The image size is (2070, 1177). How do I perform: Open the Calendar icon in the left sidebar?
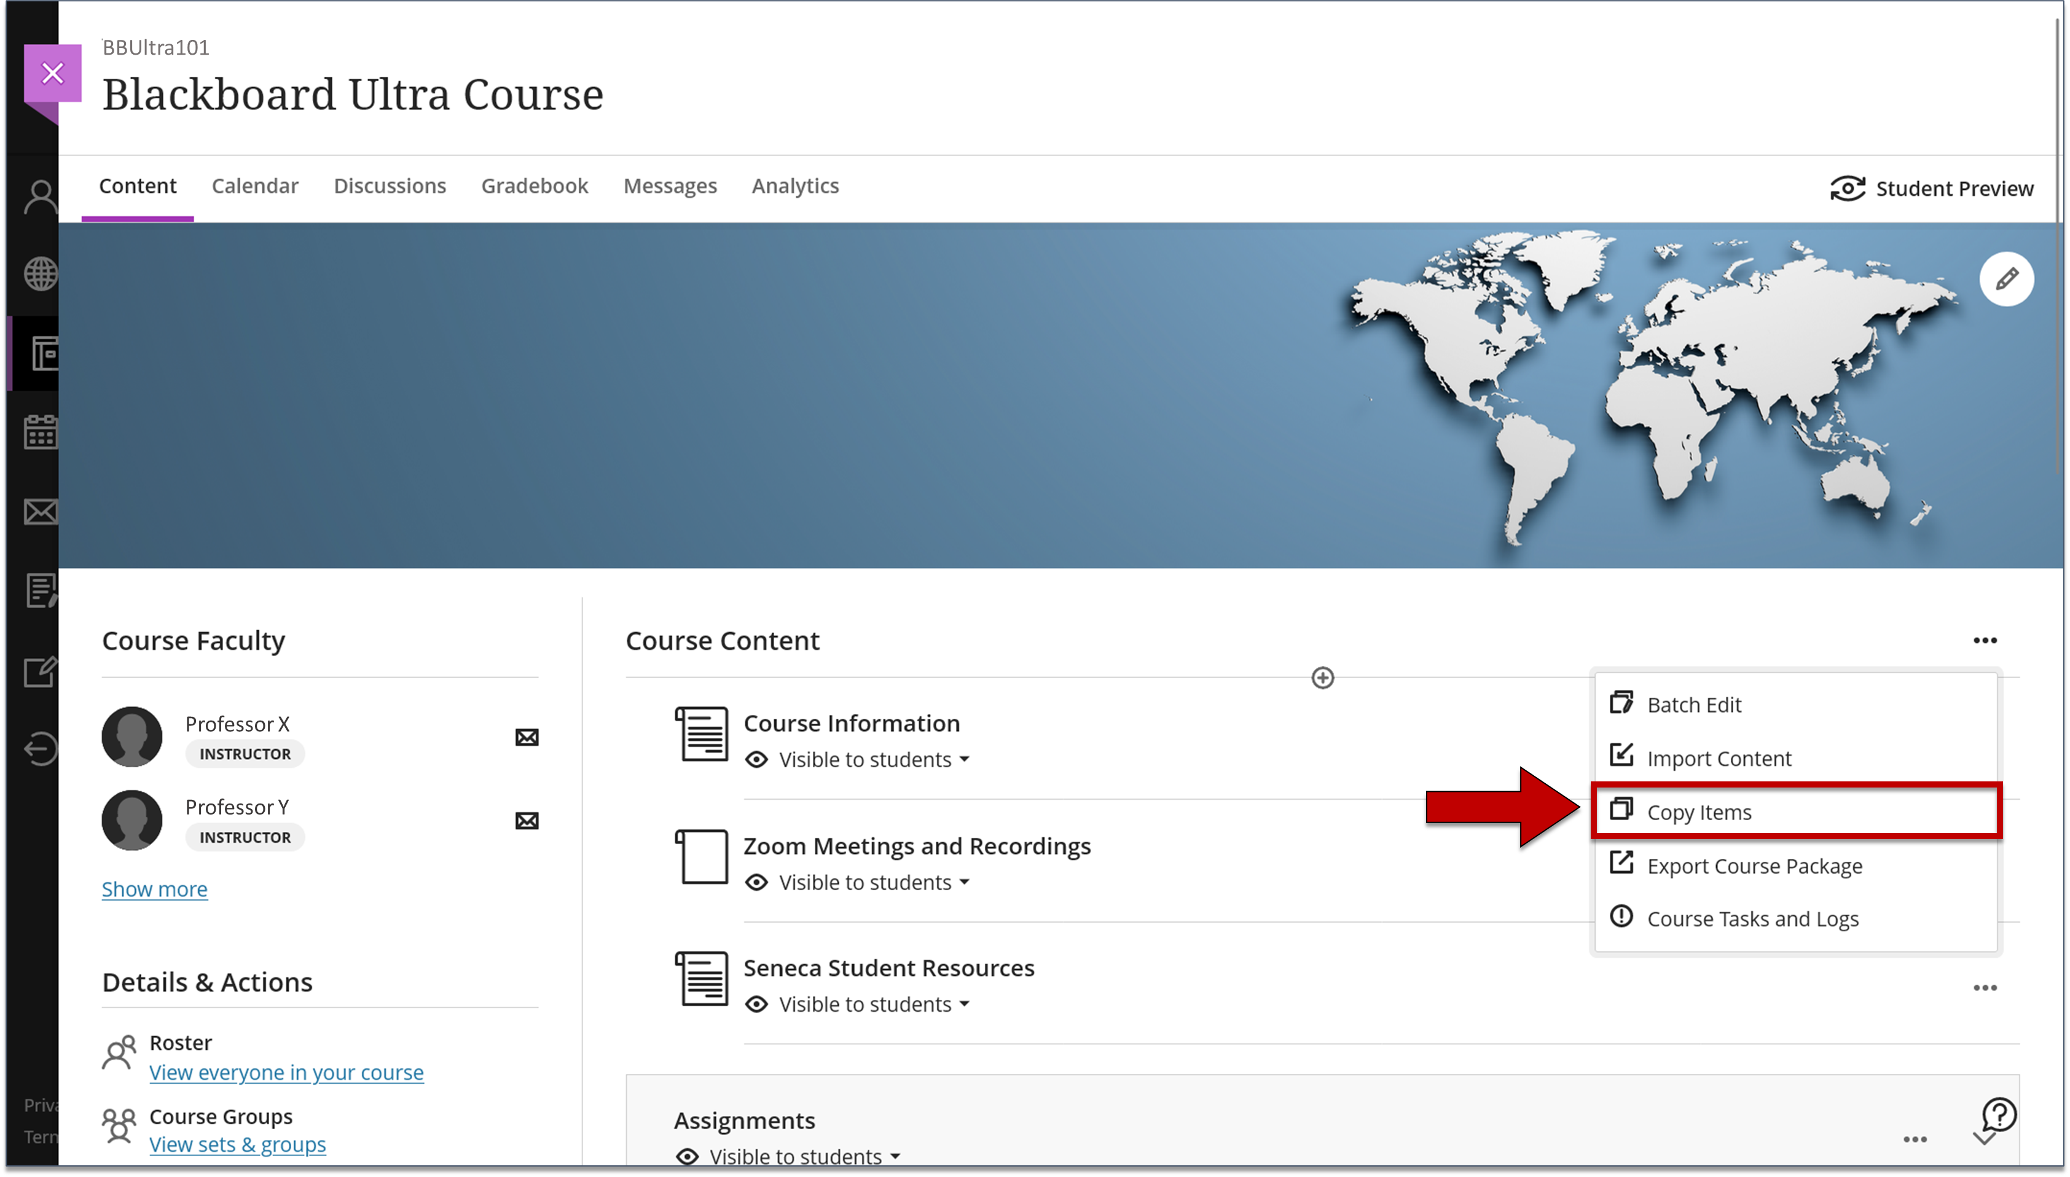[41, 432]
